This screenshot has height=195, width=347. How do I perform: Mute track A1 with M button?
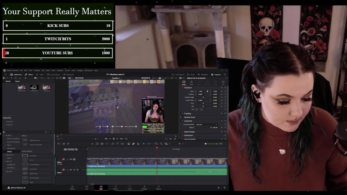(78, 170)
